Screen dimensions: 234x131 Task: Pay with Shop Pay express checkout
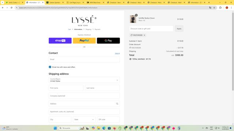click(x=60, y=40)
